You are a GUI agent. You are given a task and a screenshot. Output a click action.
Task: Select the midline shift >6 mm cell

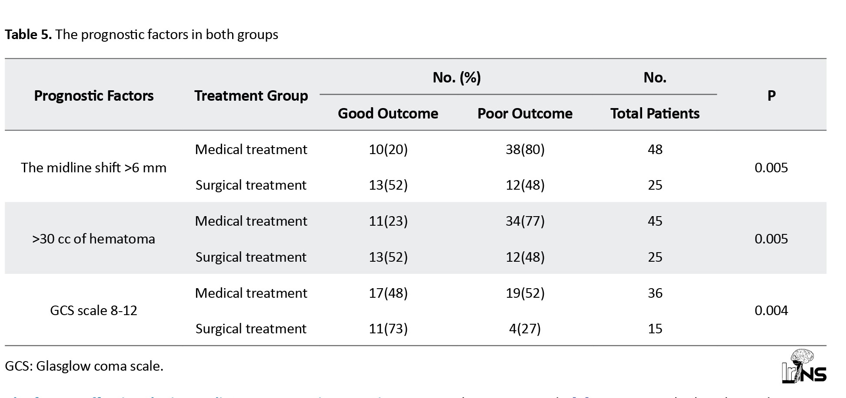click(x=93, y=168)
